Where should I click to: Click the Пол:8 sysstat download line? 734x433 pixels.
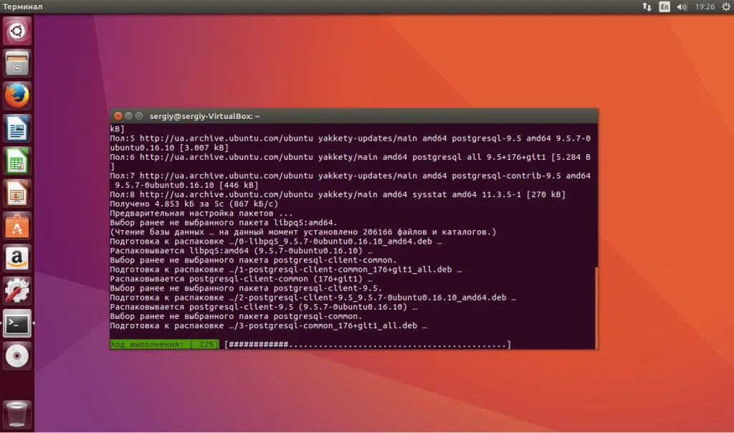click(x=338, y=195)
